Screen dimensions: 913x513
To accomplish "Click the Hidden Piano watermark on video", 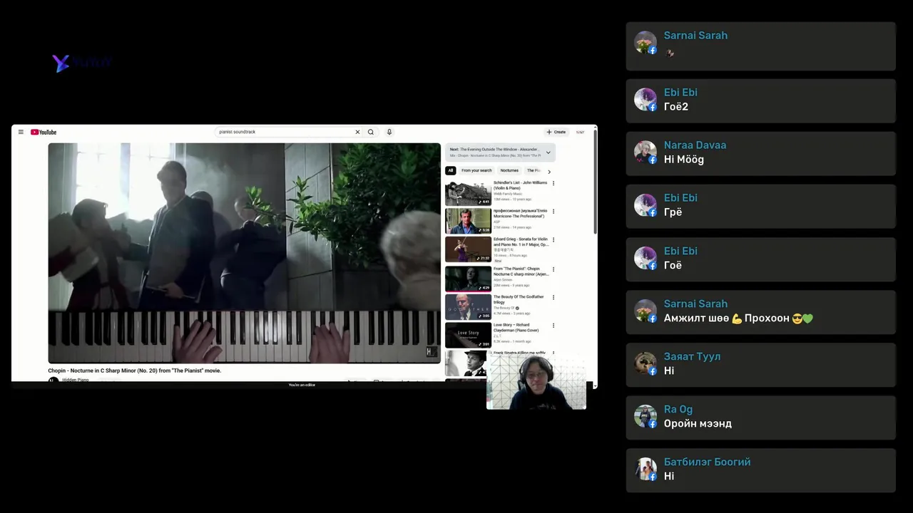I will (x=431, y=351).
